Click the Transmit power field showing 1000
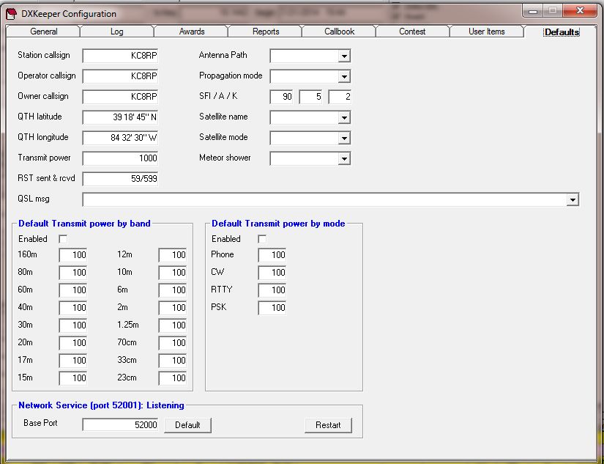 (120, 158)
